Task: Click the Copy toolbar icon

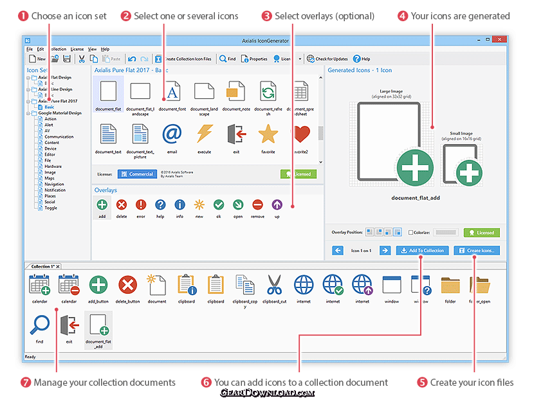Action: tap(94, 59)
